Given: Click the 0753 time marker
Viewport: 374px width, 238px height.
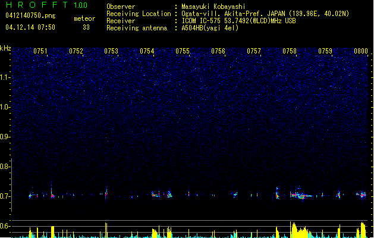Looking at the screenshot, I should point(111,51).
